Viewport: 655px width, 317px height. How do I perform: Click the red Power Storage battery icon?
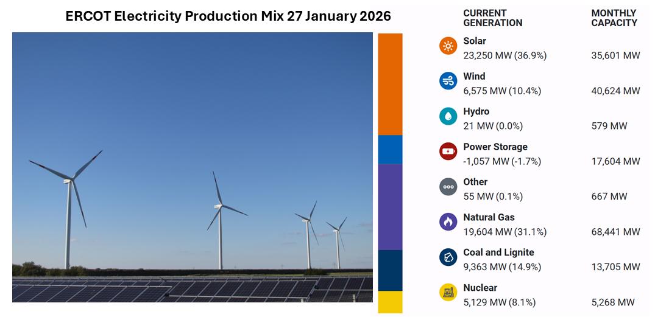pos(448,151)
